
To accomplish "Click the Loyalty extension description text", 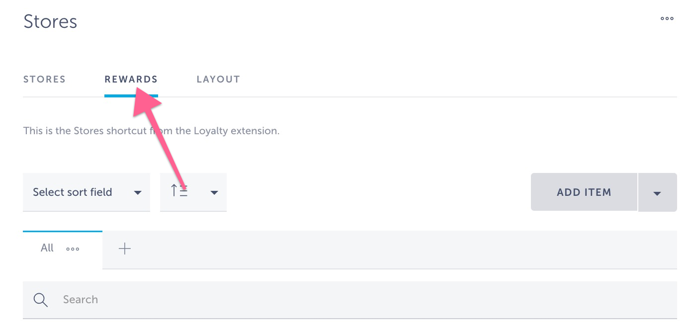I will pos(151,131).
